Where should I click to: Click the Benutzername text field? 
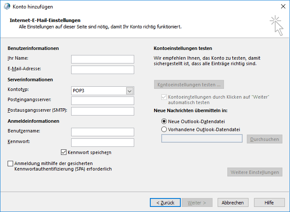pyautogui.click(x=102, y=132)
